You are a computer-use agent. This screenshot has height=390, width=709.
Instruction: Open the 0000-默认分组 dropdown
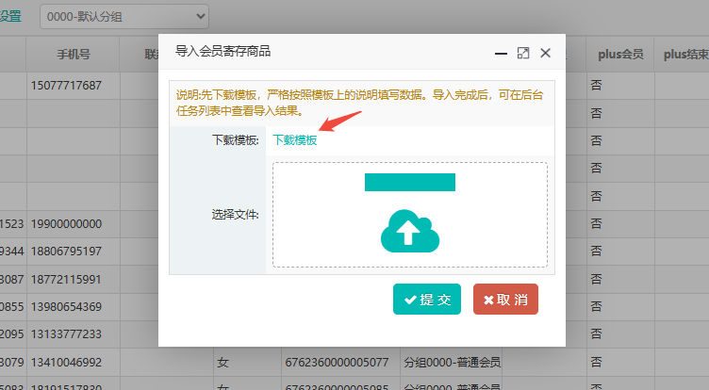tap(124, 17)
